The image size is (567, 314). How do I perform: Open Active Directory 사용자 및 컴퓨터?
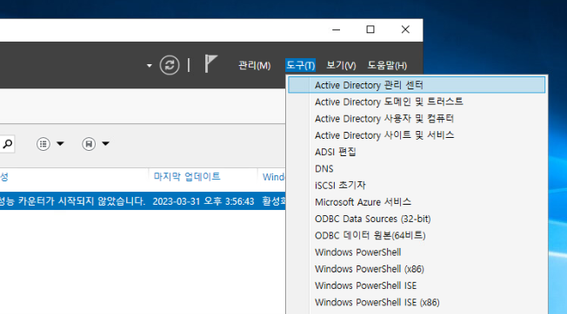tap(417, 119)
